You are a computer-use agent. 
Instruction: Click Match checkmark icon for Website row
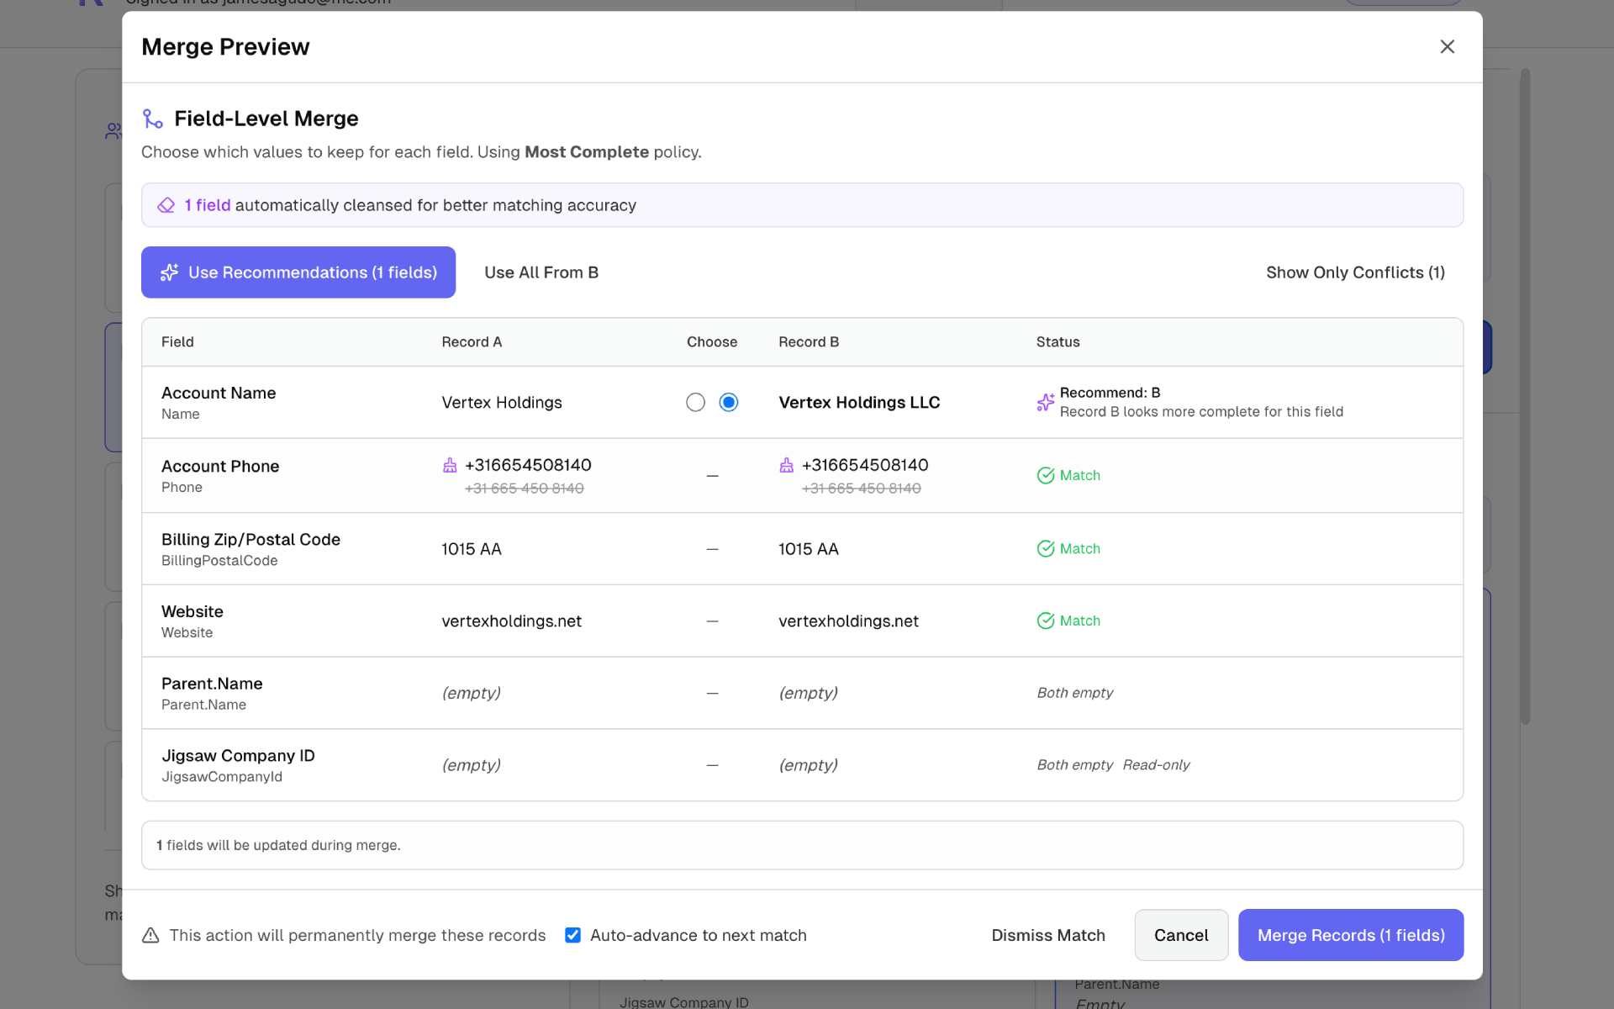(x=1045, y=621)
